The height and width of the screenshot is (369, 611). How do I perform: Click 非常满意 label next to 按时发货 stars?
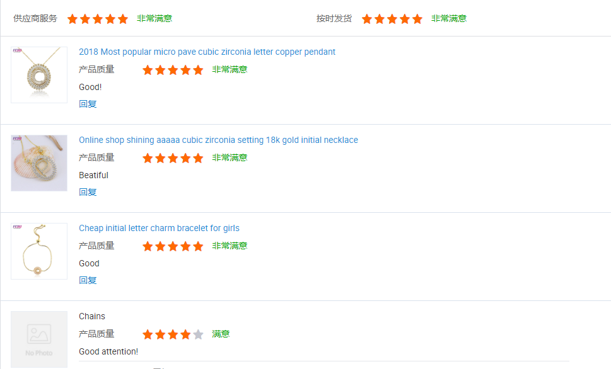(x=449, y=19)
